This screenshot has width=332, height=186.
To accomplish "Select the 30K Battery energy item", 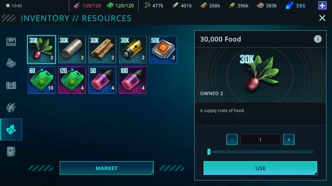I will coord(133,50).
